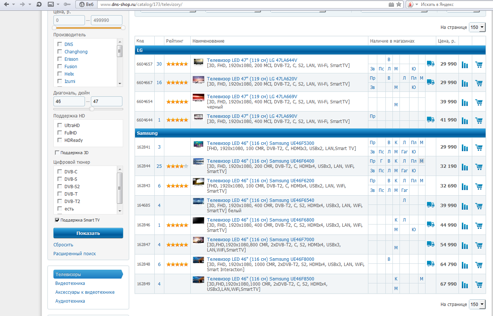This screenshot has width=493, height=316.
Task: Compare the LG 47LA669V using the bar chart icon
Action: point(465,102)
